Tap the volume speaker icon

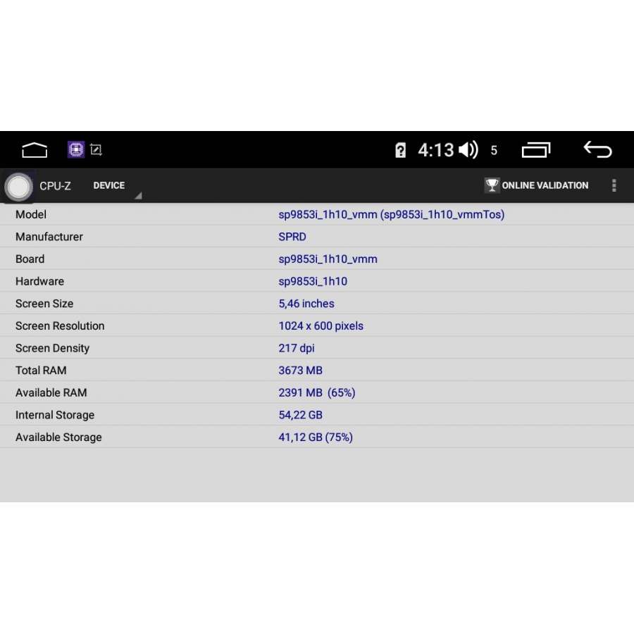click(468, 150)
